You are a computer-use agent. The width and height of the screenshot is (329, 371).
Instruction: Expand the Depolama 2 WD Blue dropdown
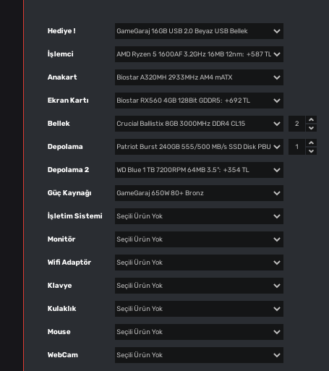click(199, 170)
